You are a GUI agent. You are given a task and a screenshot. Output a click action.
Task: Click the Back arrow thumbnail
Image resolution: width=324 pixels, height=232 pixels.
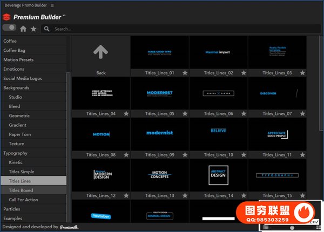[101, 52]
